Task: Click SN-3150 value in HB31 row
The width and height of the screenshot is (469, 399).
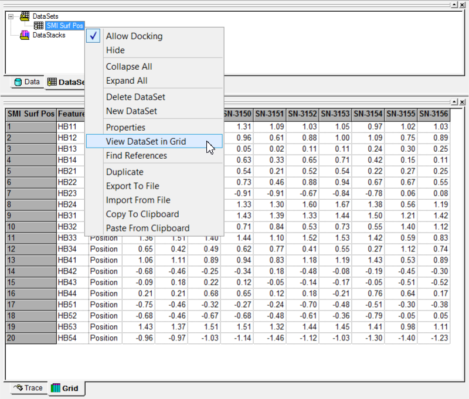Action: click(x=237, y=216)
